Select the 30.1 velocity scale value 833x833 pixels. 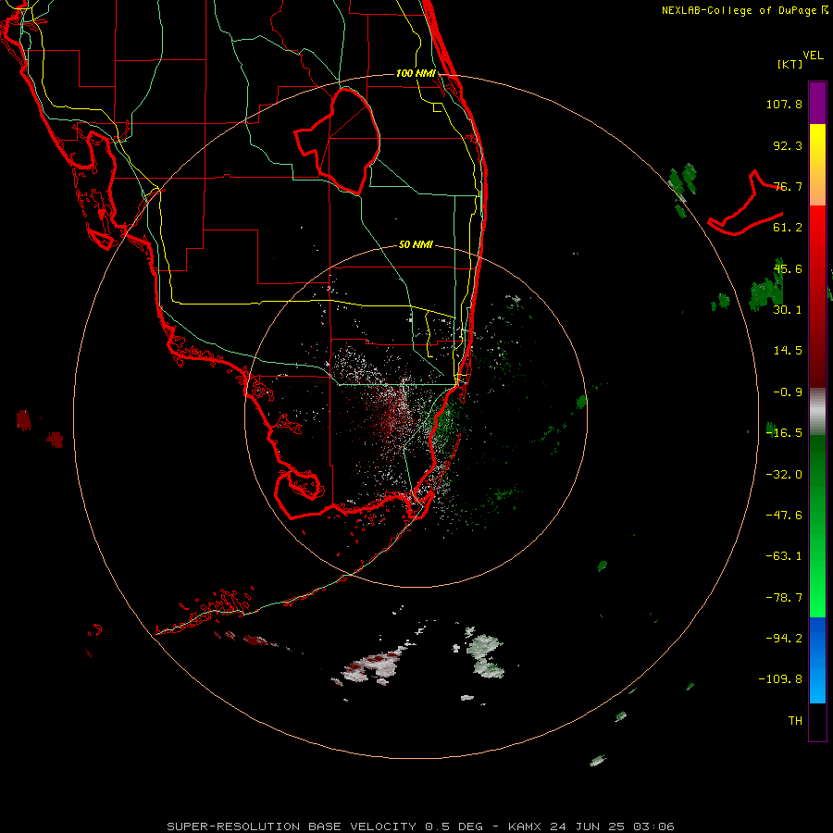pyautogui.click(x=788, y=310)
